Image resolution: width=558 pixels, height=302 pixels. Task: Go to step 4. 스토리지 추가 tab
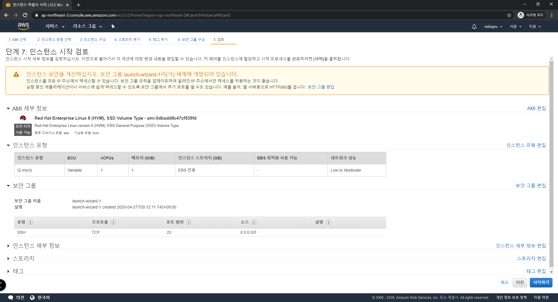(127, 40)
